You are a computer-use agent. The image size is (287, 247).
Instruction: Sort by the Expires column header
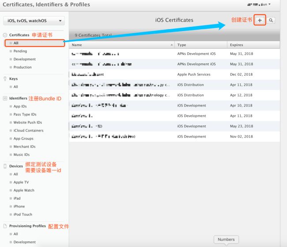click(253, 45)
